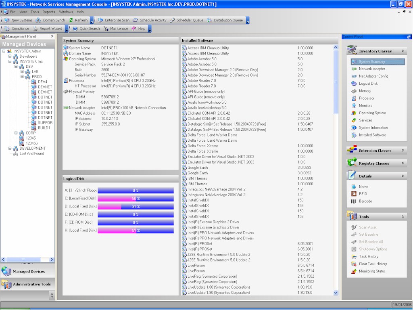Open Monitoring Status in Tools
The image size is (413, 310).
[372, 271]
